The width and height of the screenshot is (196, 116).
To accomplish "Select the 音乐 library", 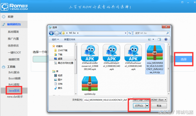I will click(60, 88).
